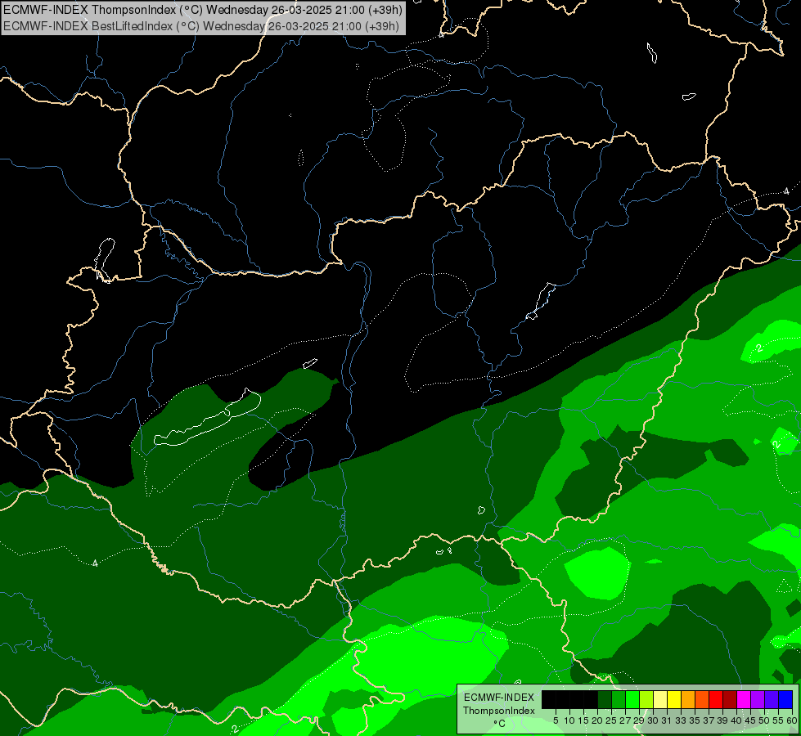This screenshot has height=736, width=801.
Task: Click the legend scale value '50'
Action: 764,720
